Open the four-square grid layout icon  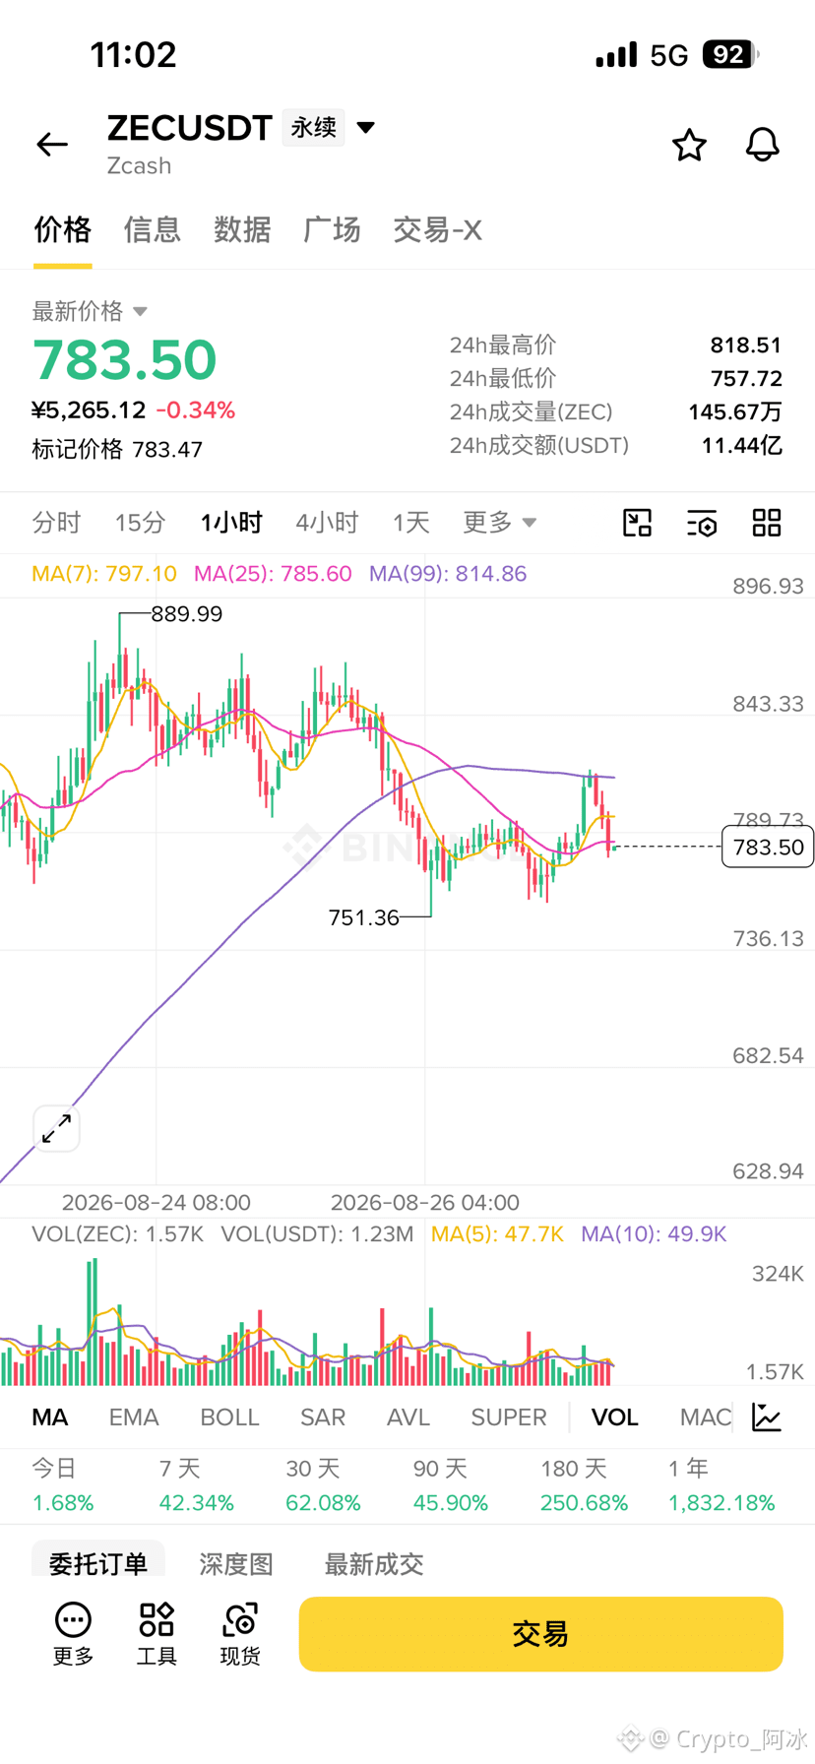pos(767,523)
